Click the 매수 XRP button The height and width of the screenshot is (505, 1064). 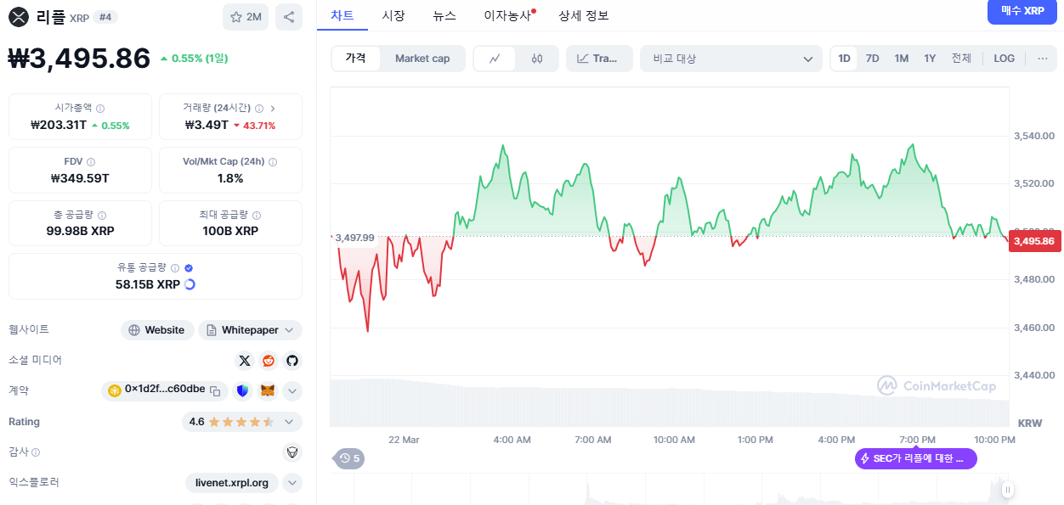point(1022,11)
